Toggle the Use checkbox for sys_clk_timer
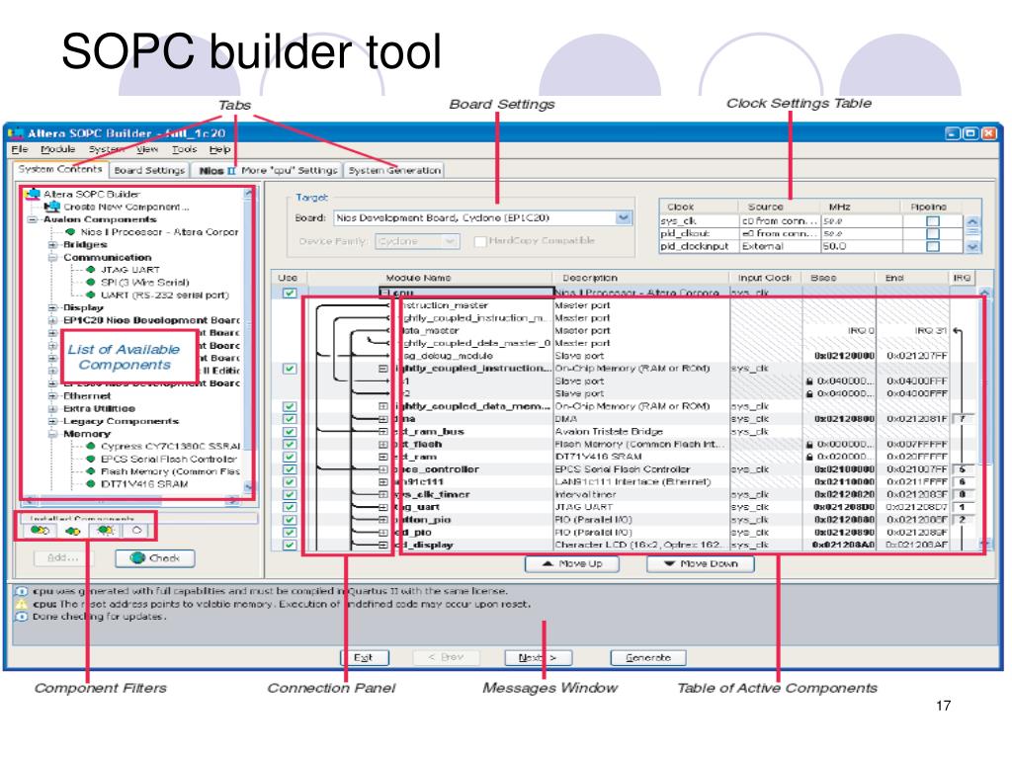This screenshot has height=759, width=1012. point(290,494)
